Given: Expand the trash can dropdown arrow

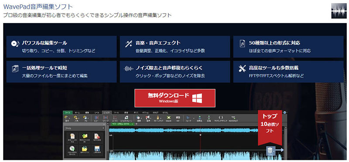Looking at the screenshot, I should pos(274,151).
